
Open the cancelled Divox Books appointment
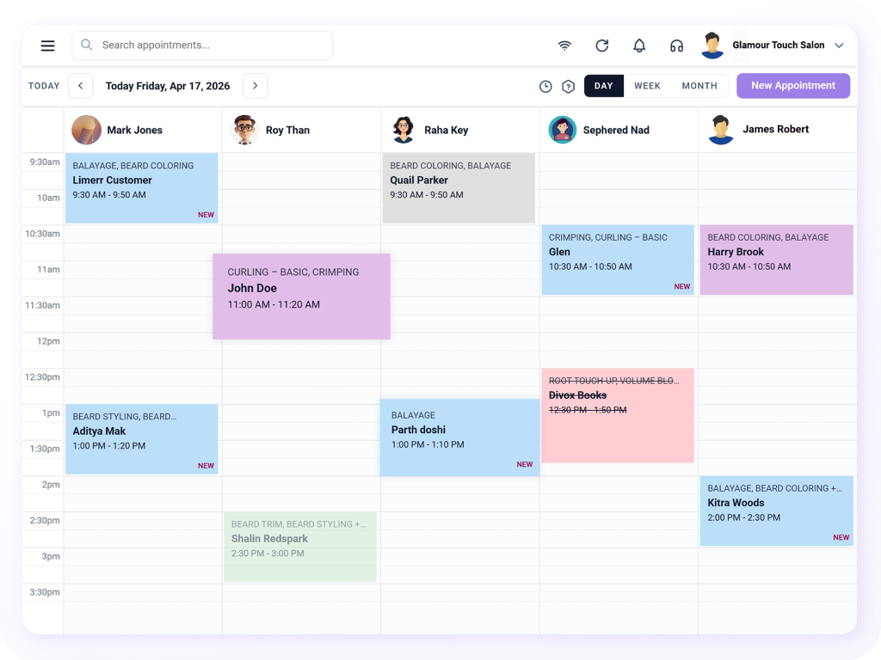pos(618,415)
